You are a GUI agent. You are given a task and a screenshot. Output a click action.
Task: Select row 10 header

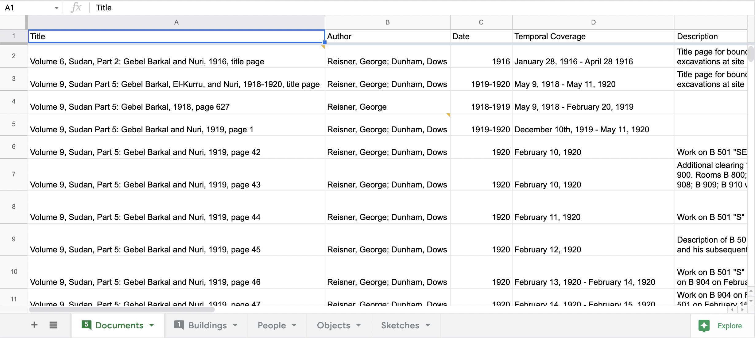14,272
